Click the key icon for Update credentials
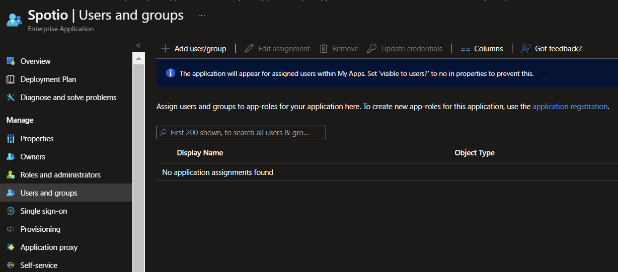618x272 pixels. (372, 49)
